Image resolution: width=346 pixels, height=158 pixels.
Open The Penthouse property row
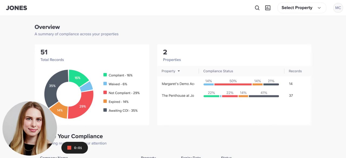click(178, 96)
